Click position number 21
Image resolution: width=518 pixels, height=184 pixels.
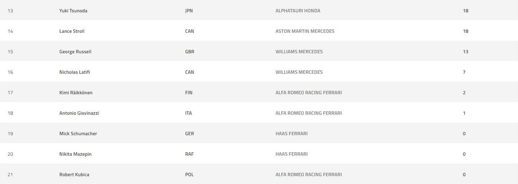pyautogui.click(x=11, y=175)
